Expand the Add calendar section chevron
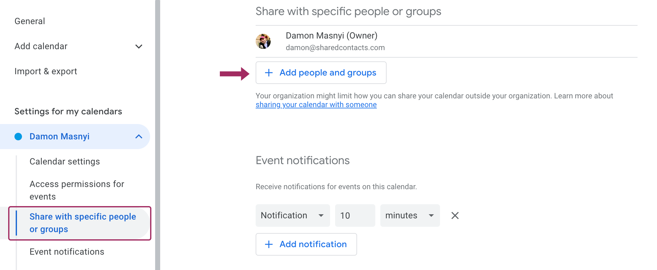The height and width of the screenshot is (270, 657). click(x=138, y=47)
